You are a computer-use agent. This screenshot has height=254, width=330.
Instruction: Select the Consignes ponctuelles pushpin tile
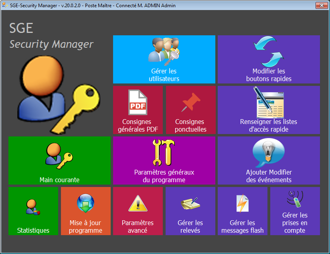(x=191, y=110)
